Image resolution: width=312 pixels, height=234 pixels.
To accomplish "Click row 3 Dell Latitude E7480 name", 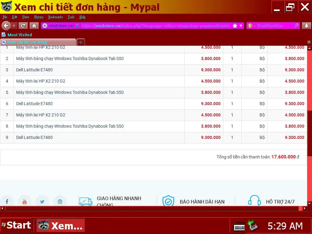I will [x=34, y=70].
